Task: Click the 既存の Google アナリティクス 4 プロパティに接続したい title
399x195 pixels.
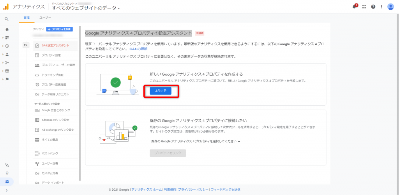Action: point(198,121)
